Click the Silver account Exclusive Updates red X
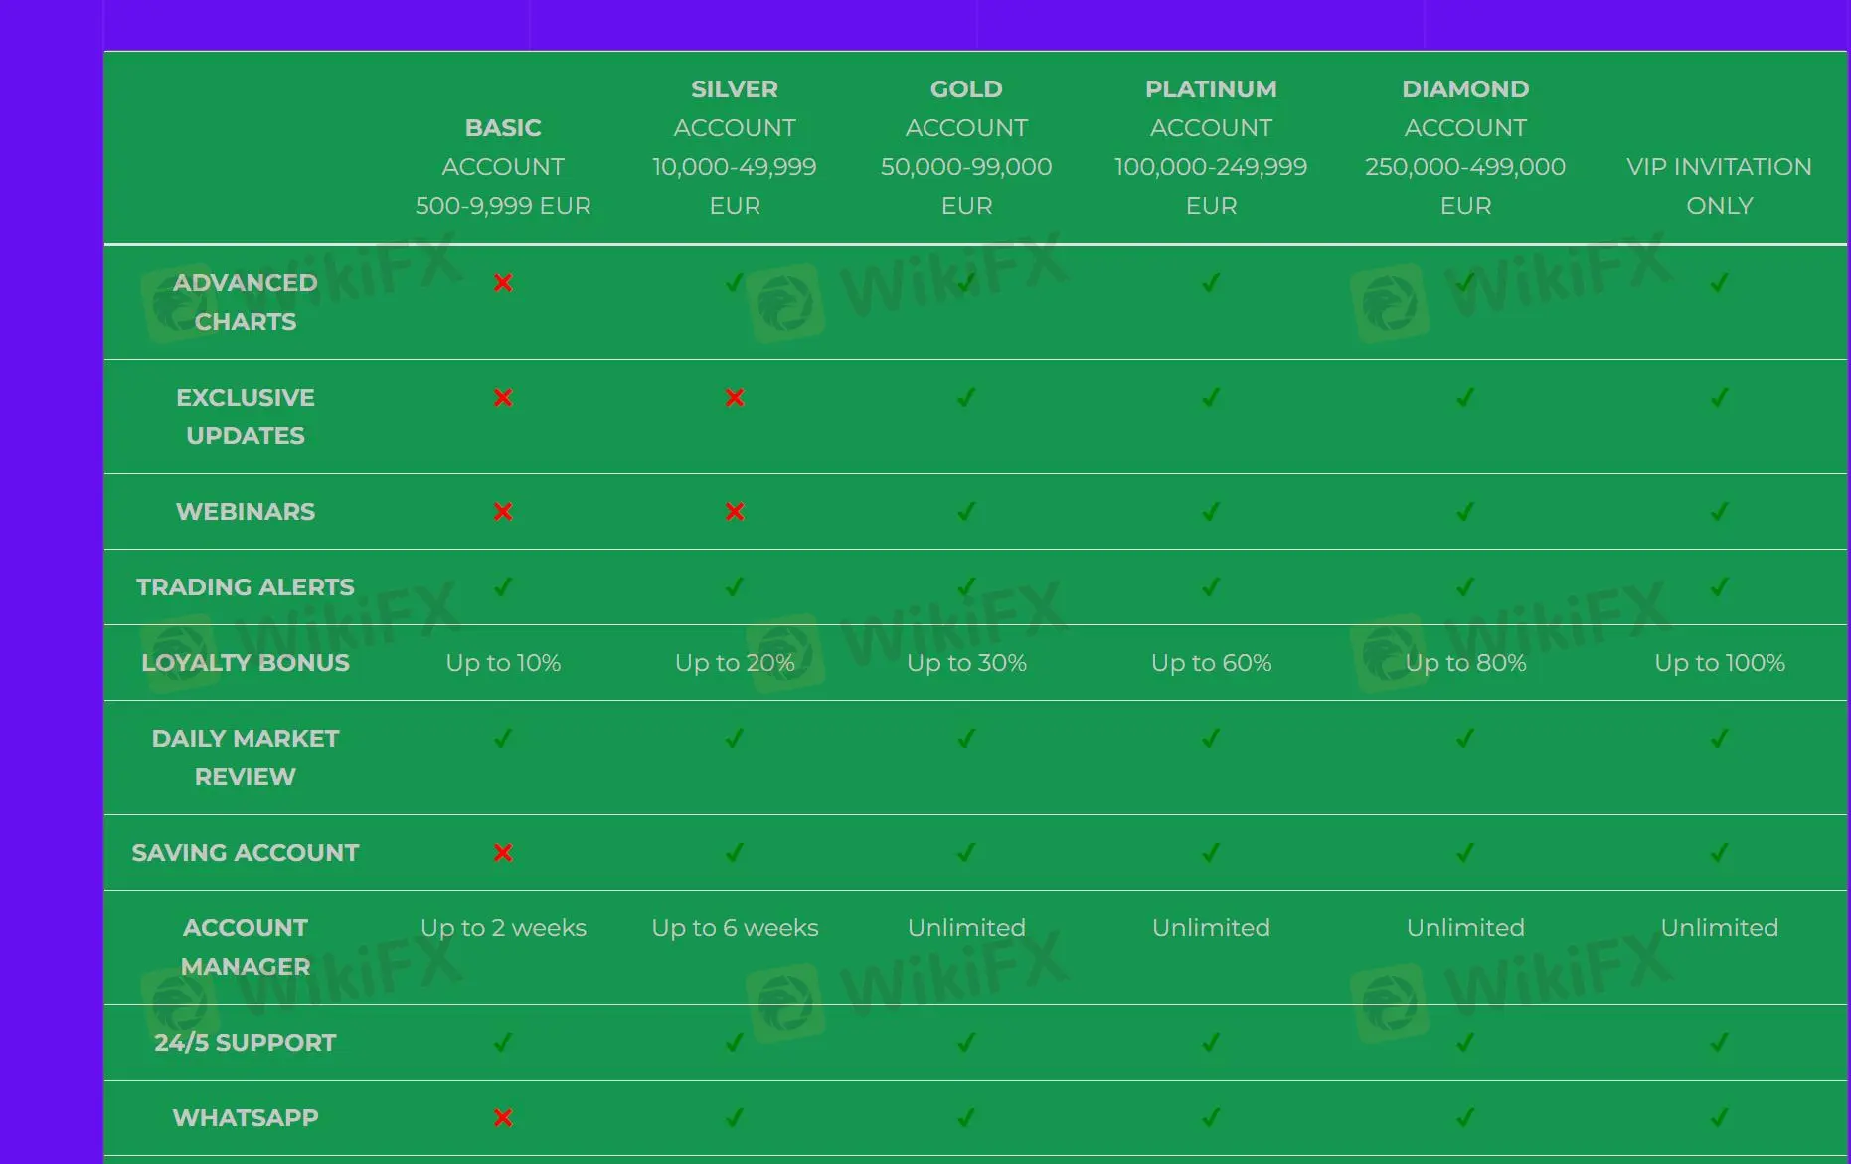The image size is (1851, 1164). (735, 398)
